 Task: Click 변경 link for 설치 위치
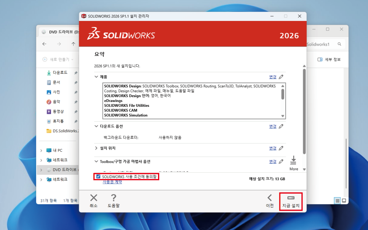tap(273, 148)
